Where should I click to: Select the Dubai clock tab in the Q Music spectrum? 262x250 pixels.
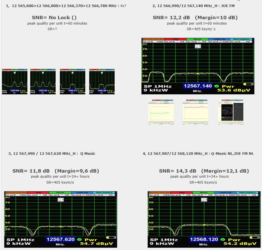pyautogui.click(x=38, y=193)
